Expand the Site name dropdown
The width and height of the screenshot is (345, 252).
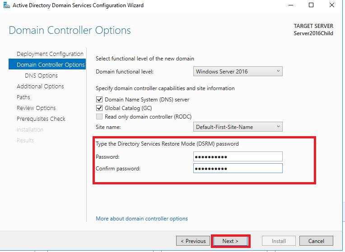[x=238, y=127]
